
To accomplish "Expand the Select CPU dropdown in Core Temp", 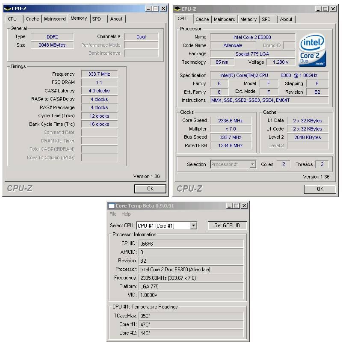I will point(193,225).
